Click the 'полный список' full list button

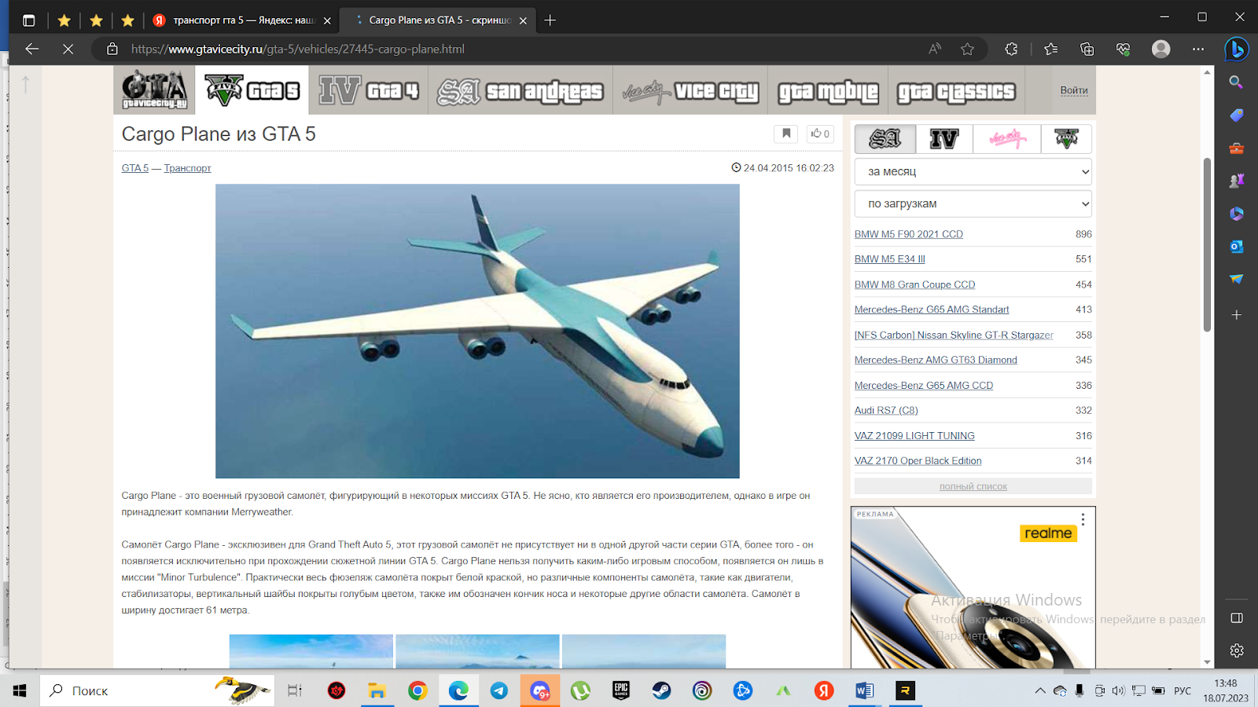973,486
